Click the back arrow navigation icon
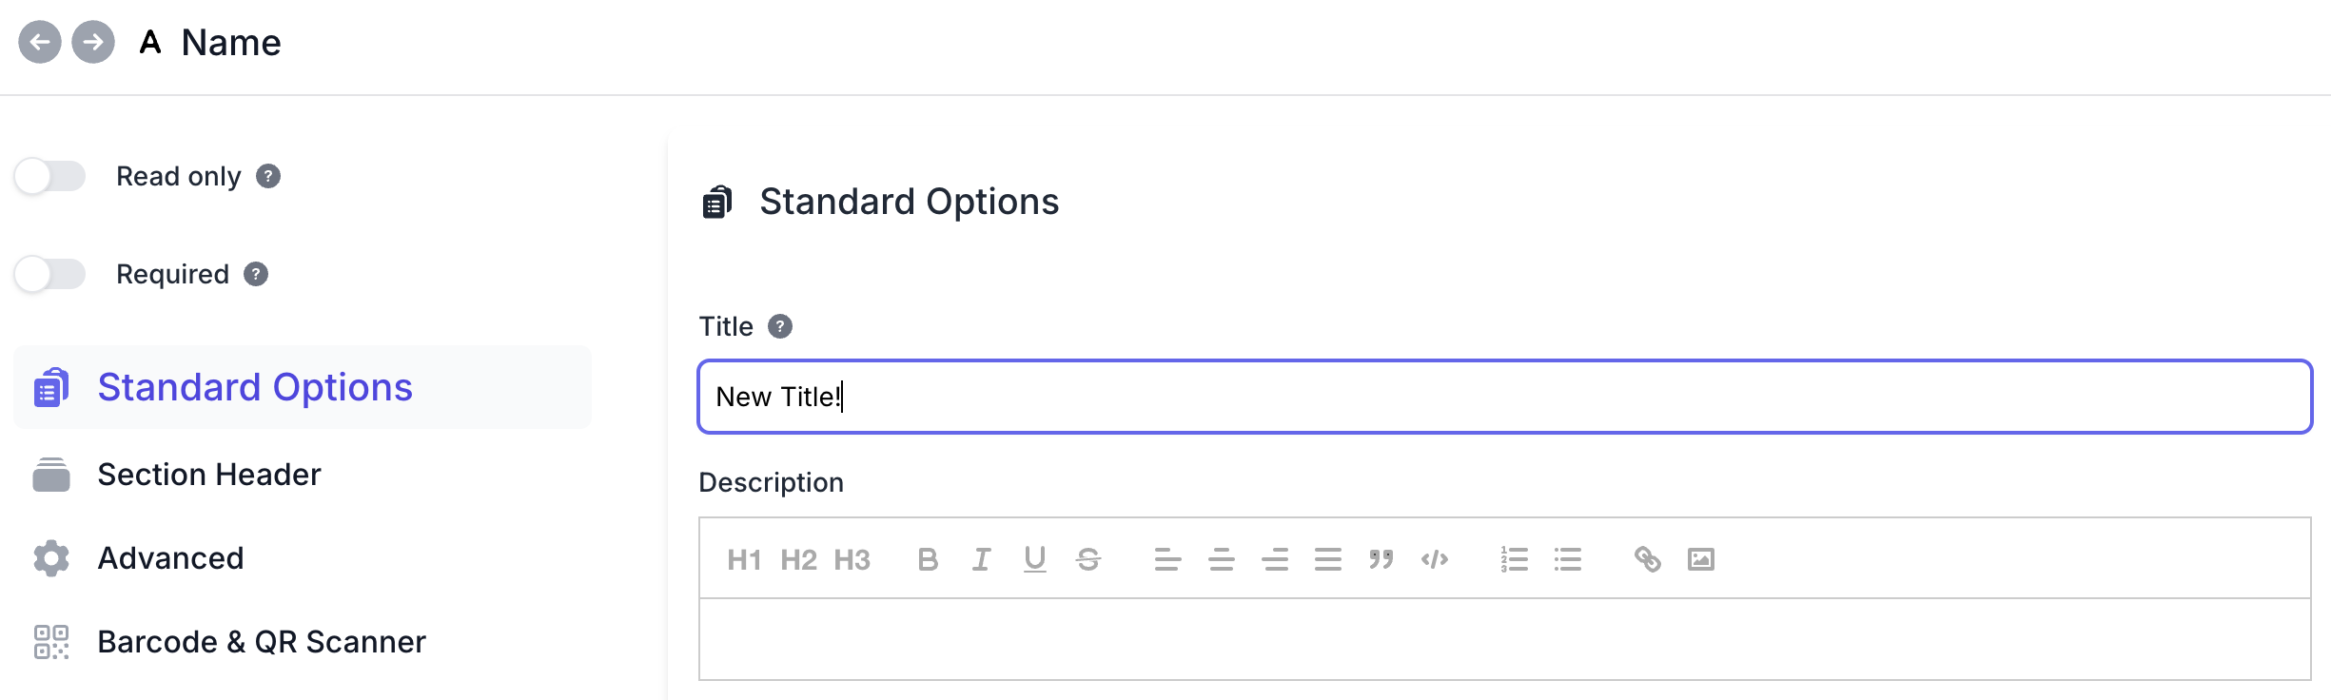Image resolution: width=2331 pixels, height=700 pixels. click(40, 42)
